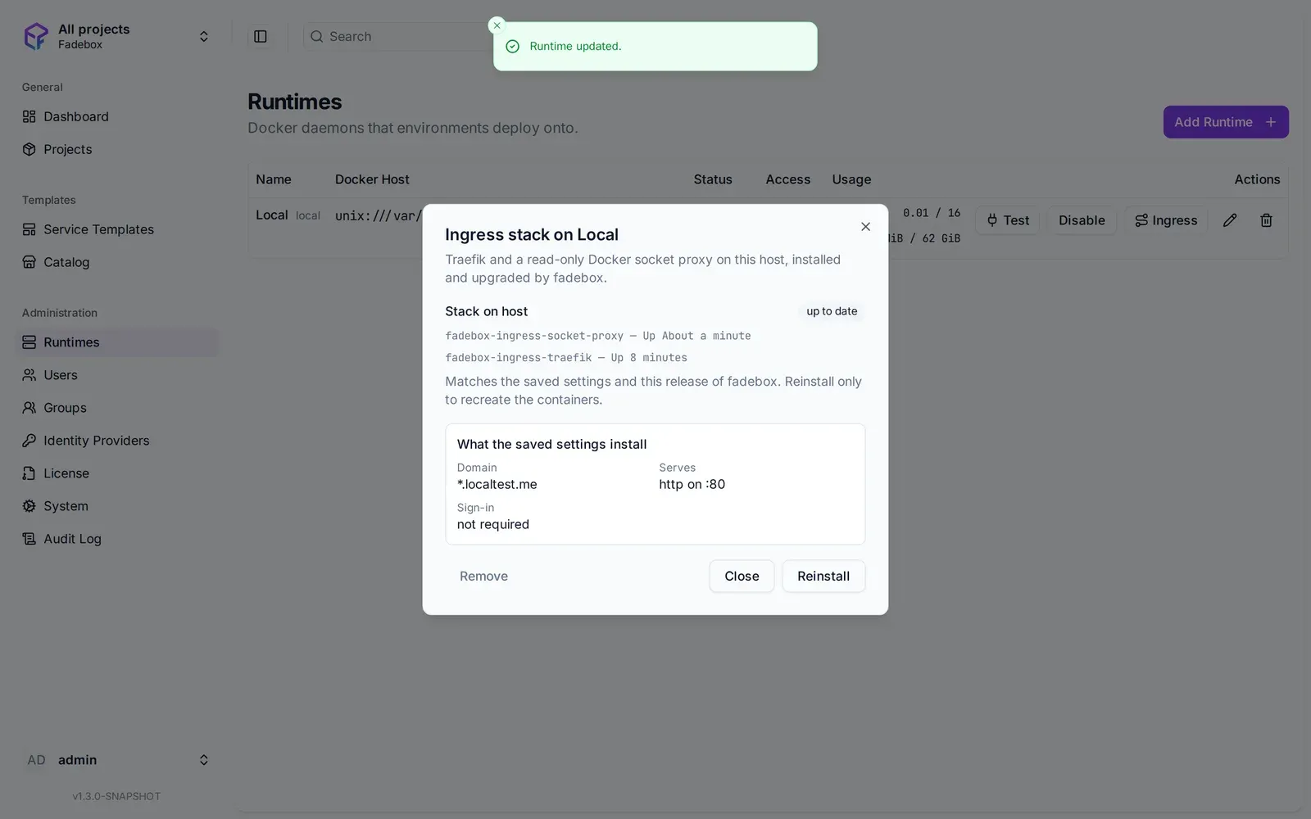Edit the Local runtime with pencil icon

coord(1230,220)
